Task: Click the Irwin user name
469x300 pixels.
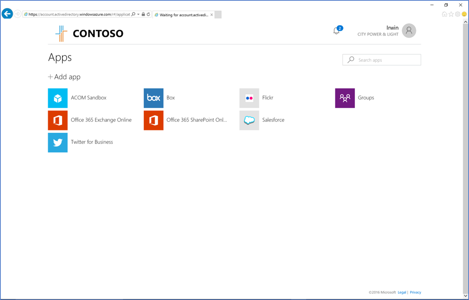Action: (393, 28)
